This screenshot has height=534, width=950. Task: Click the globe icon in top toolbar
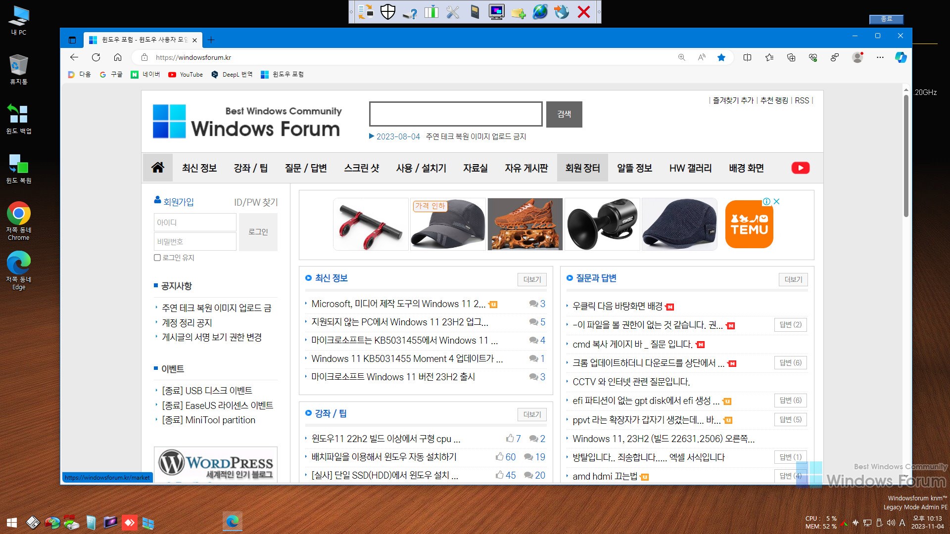click(x=540, y=12)
